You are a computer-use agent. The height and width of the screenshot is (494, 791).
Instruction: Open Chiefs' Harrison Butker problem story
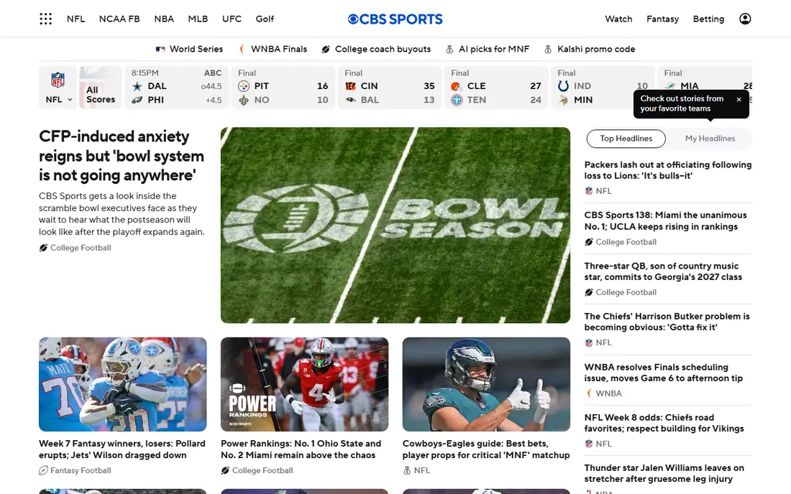coord(667,322)
